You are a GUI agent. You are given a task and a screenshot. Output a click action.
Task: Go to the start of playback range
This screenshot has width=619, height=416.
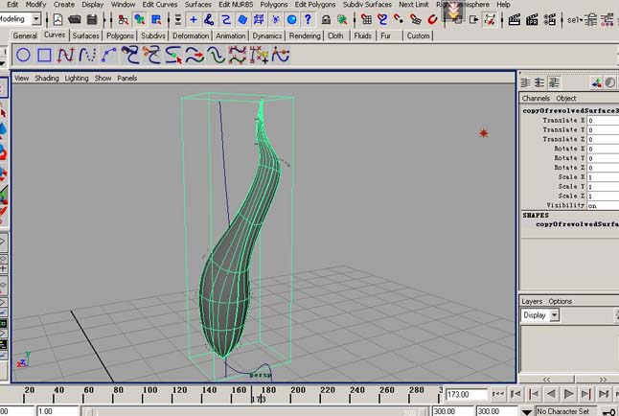(x=498, y=394)
